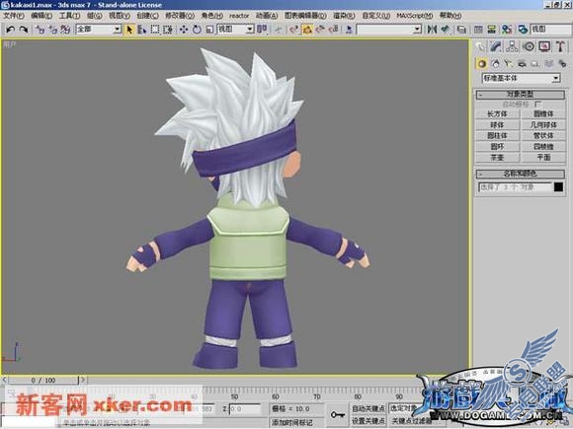The height and width of the screenshot is (429, 573).
Task: Click the Named Selection Sets edit icon
Action: pyautogui.click(x=349, y=30)
